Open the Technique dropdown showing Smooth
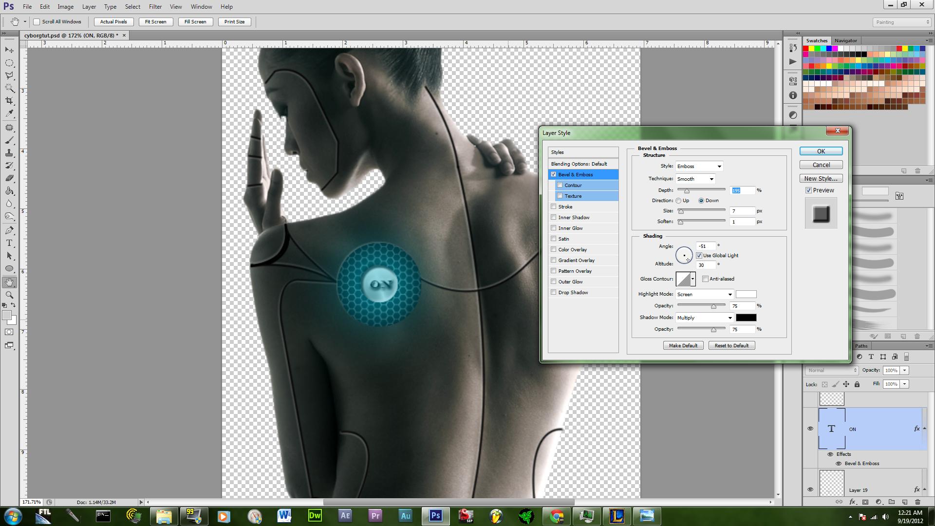The image size is (935, 526). pyautogui.click(x=695, y=179)
